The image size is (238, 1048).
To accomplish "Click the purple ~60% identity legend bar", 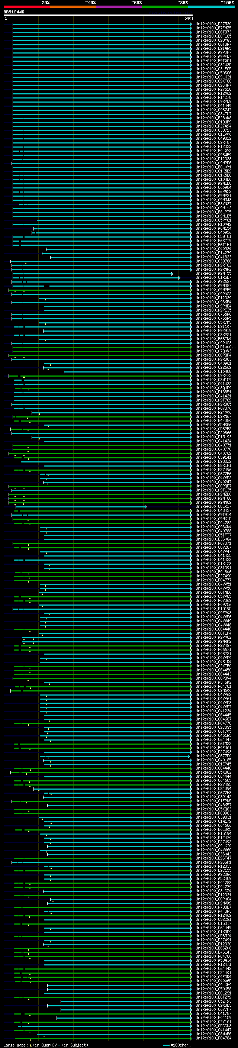I will point(119,7).
